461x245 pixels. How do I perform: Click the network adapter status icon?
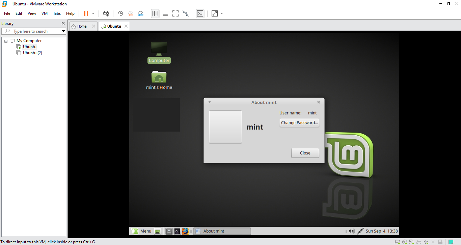[x=412, y=242]
